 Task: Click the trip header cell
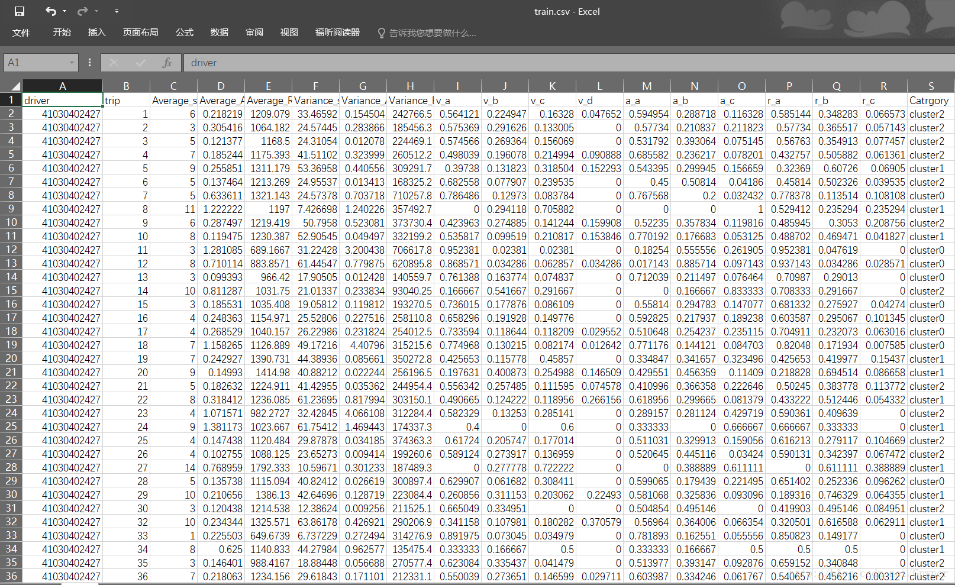(126, 100)
